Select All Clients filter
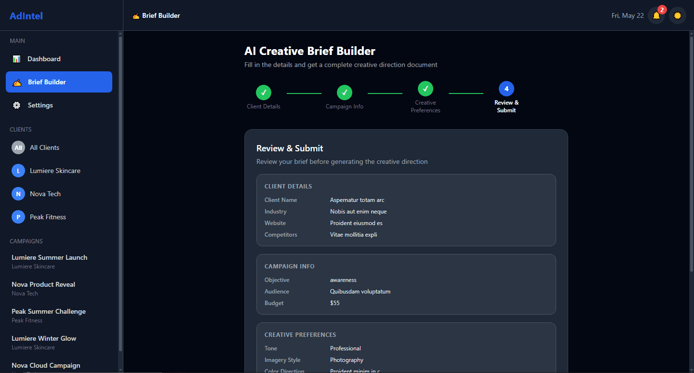Viewport: 694px width, 373px height. pyautogui.click(x=59, y=147)
